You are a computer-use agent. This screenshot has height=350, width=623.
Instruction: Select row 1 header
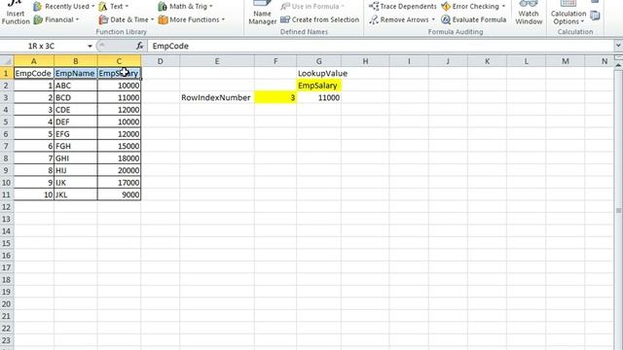pos(7,74)
